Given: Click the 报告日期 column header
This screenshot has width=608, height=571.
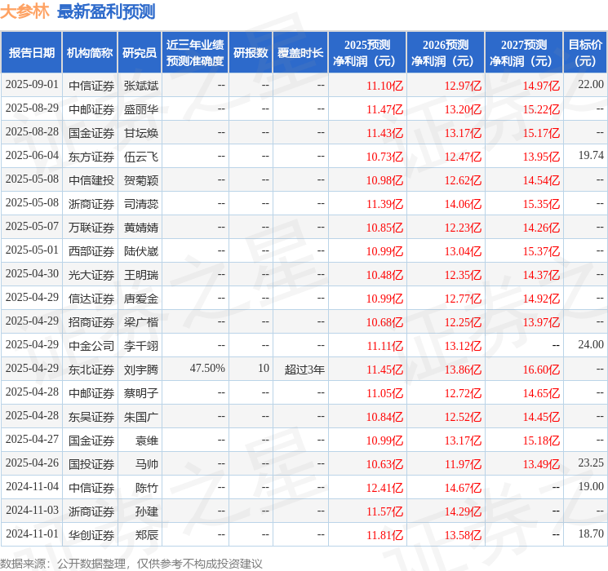Looking at the screenshot, I should (31, 53).
